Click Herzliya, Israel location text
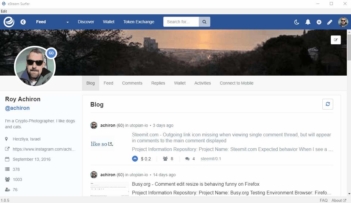The image size is (351, 203). (x=27, y=139)
